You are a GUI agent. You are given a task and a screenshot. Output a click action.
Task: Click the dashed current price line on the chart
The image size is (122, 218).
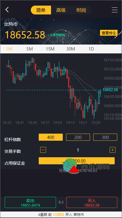tap(53, 90)
